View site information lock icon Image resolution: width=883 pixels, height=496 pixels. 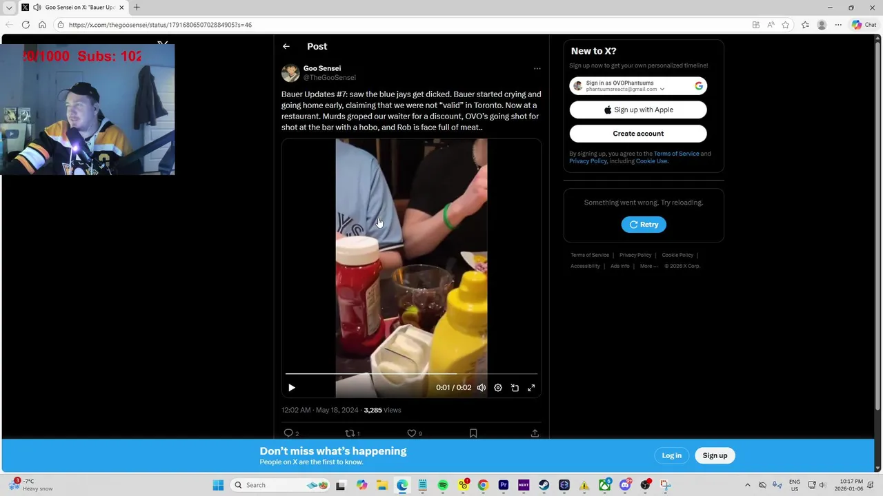pos(61,25)
